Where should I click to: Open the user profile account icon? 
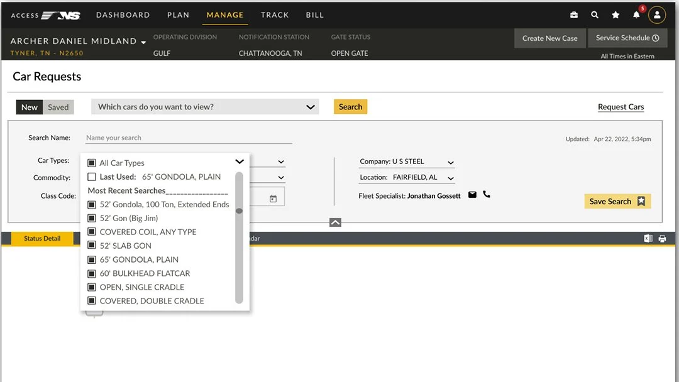click(x=657, y=14)
